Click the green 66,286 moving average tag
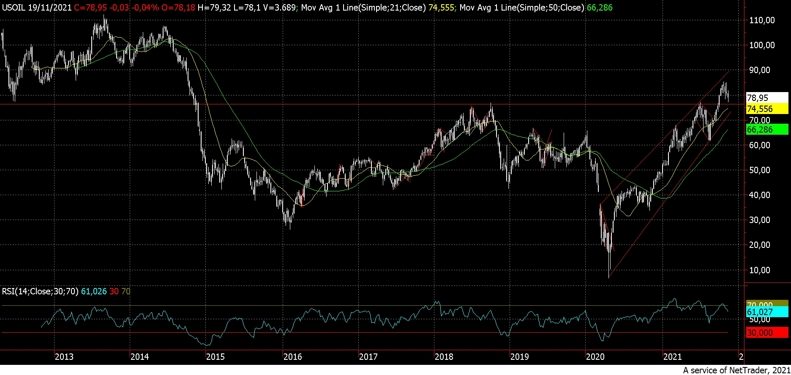The width and height of the screenshot is (791, 375). point(767,130)
